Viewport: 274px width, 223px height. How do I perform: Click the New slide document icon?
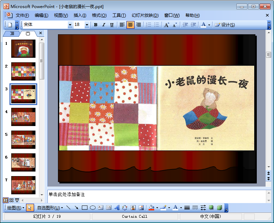click(x=10, y=25)
